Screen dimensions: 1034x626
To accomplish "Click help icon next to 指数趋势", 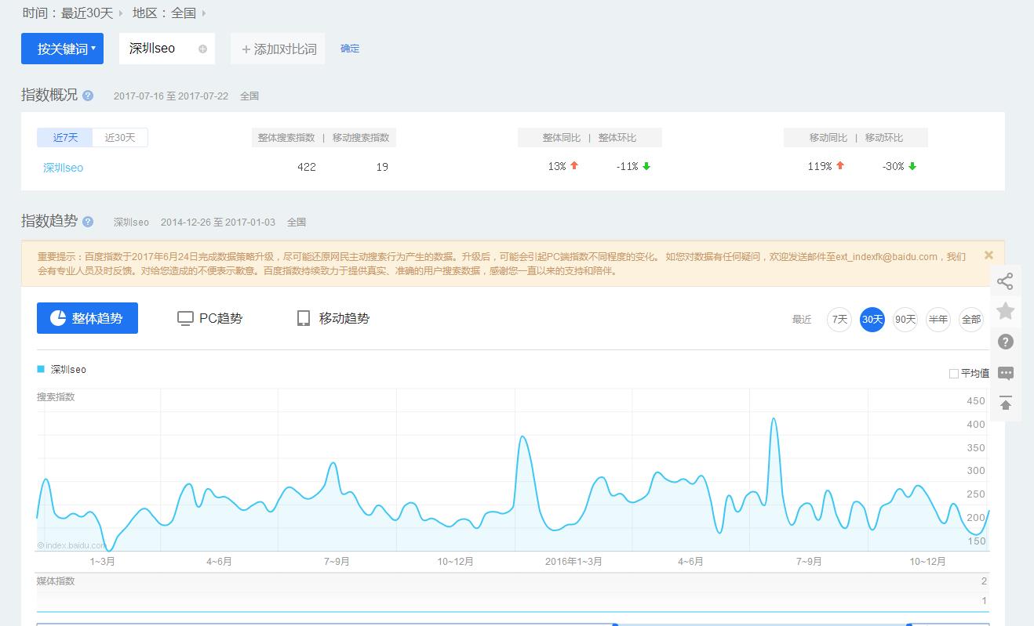I will [x=88, y=222].
